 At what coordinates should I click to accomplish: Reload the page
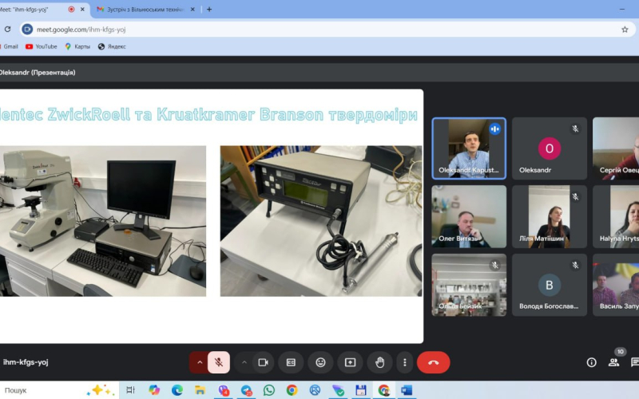pyautogui.click(x=7, y=30)
